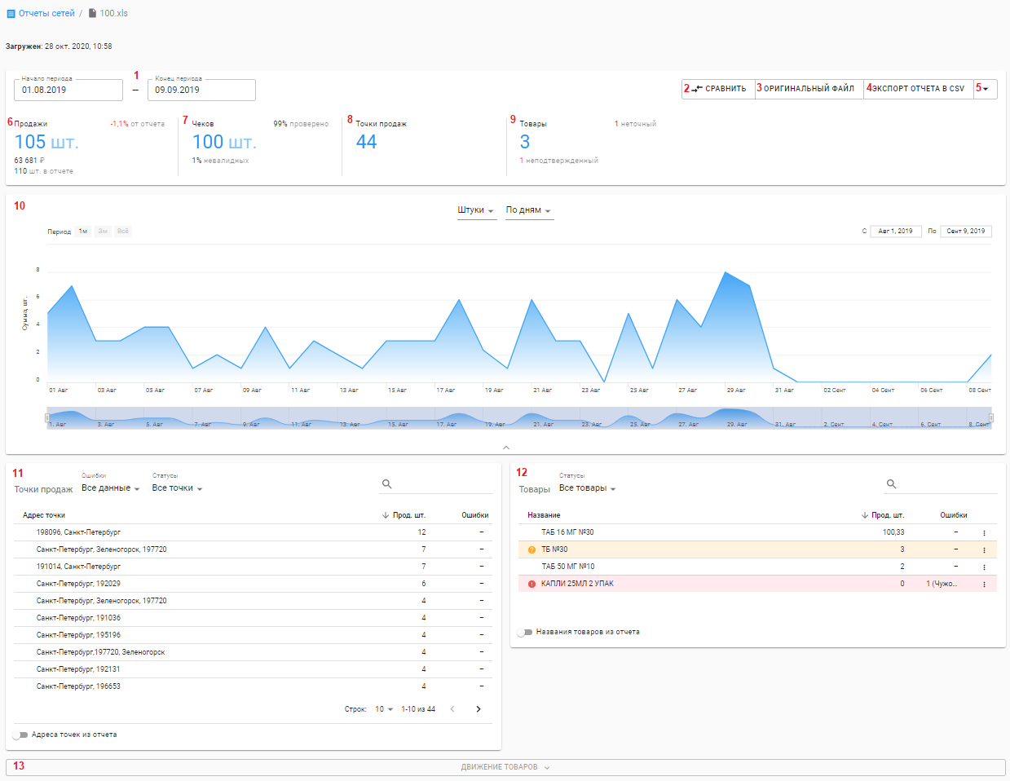Open the three-dot menu for КАПЛИ 25МЛ 2 УПАК

coord(984,585)
